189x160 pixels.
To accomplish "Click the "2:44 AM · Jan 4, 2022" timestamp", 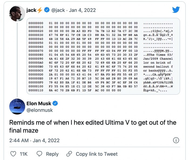I will tap(34, 140).
